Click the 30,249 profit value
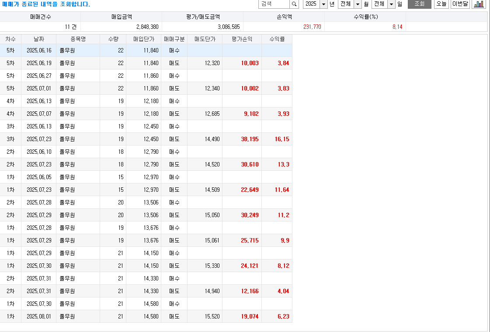The width and height of the screenshot is (490, 332). click(x=250, y=215)
